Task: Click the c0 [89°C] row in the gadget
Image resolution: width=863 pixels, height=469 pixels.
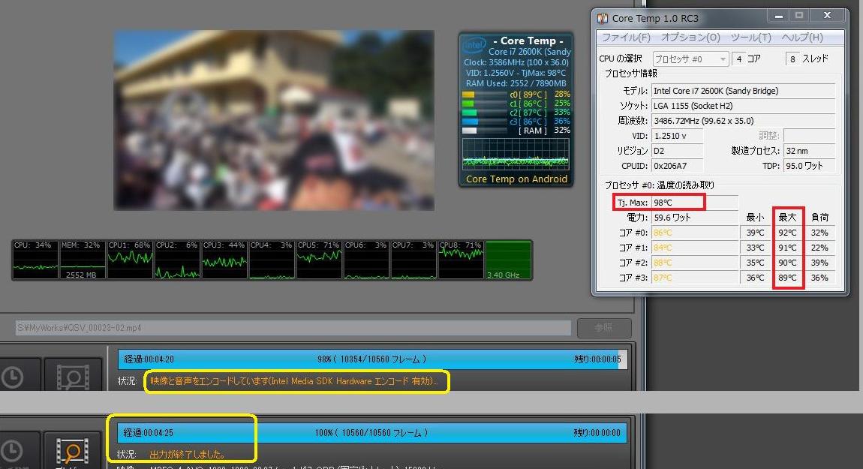Action: [x=516, y=94]
